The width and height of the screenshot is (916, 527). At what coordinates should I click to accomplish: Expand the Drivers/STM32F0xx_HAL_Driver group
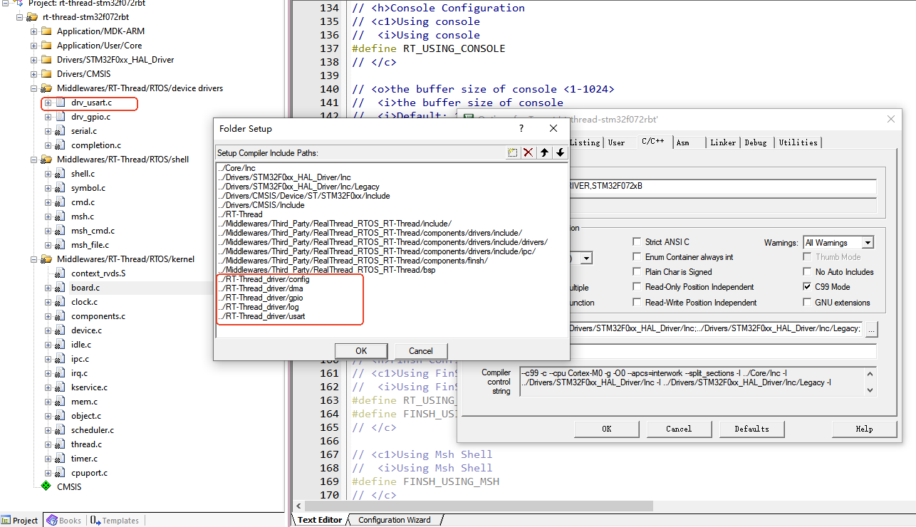click(34, 60)
